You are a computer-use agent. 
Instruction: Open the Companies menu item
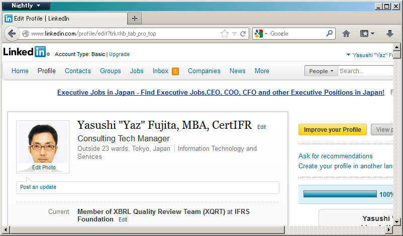(x=204, y=71)
